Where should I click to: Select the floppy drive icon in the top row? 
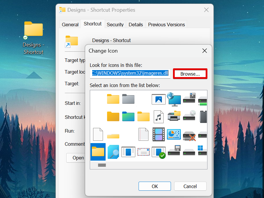click(x=189, y=98)
